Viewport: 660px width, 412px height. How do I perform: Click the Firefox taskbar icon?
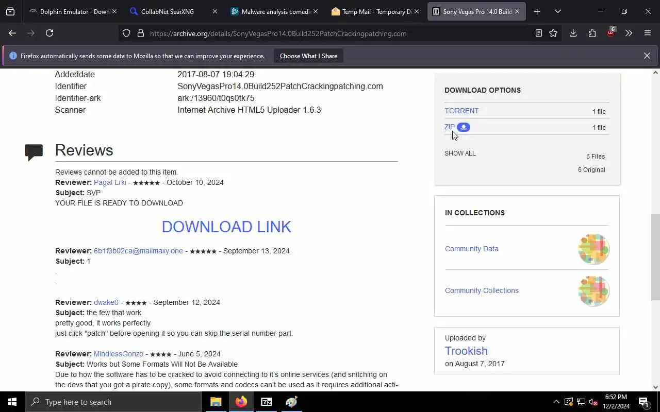click(241, 402)
